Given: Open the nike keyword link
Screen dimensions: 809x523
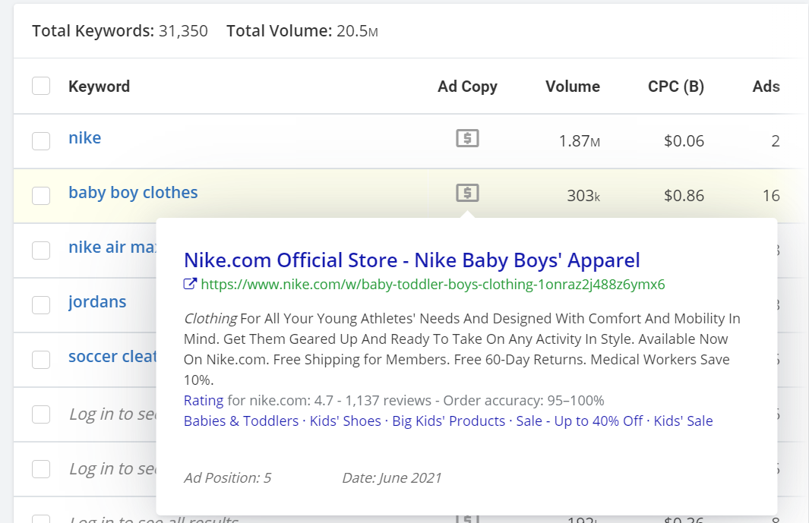Looking at the screenshot, I should 84,137.
